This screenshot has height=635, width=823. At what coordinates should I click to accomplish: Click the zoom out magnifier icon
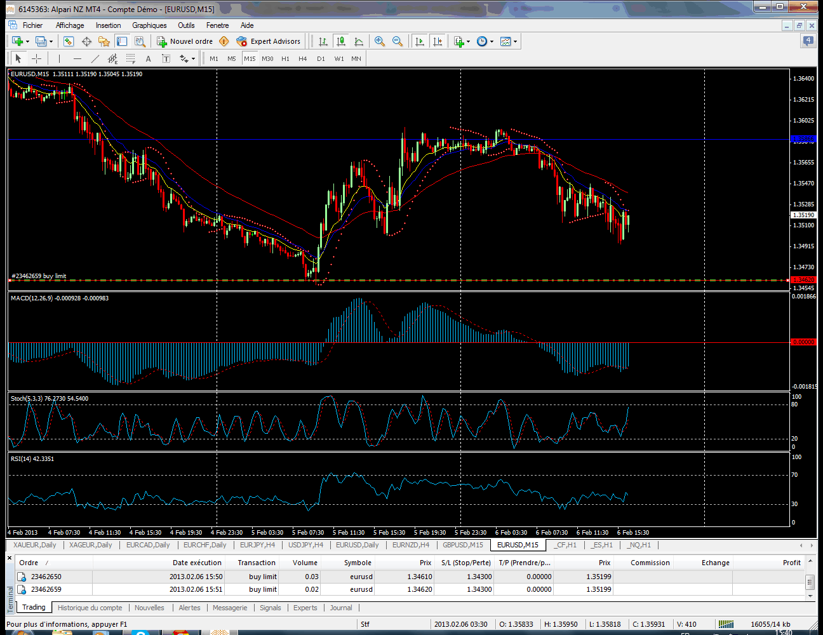tap(398, 41)
